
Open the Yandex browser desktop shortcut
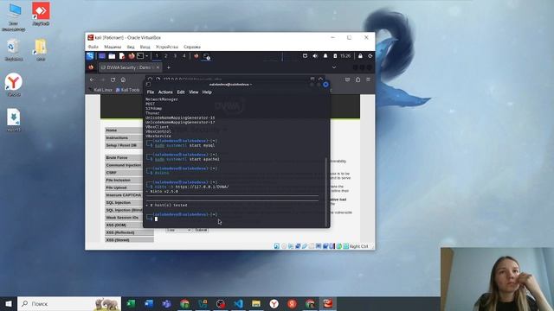pyautogui.click(x=14, y=85)
